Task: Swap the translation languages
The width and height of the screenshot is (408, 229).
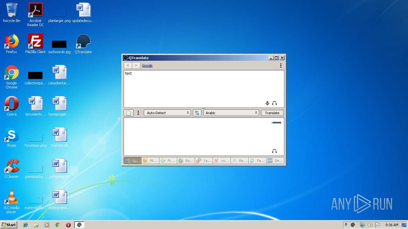Action: coord(197,113)
